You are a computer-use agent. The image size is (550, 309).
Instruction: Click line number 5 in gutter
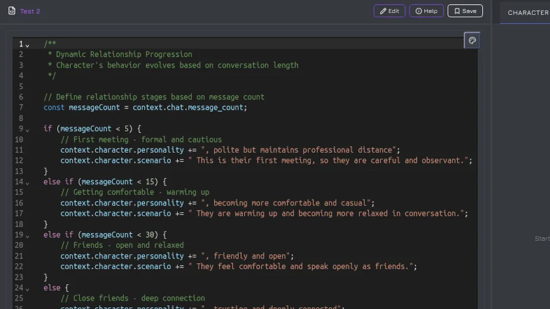click(21, 86)
